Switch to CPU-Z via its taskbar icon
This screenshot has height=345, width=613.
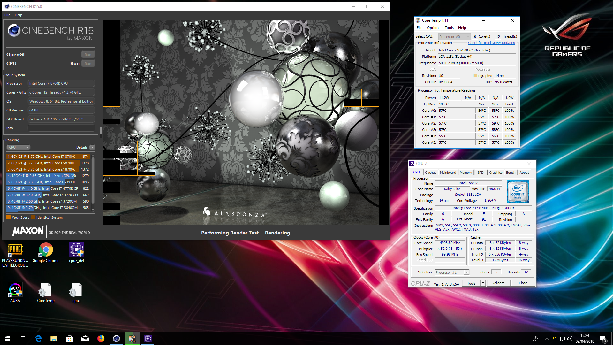tap(148, 339)
